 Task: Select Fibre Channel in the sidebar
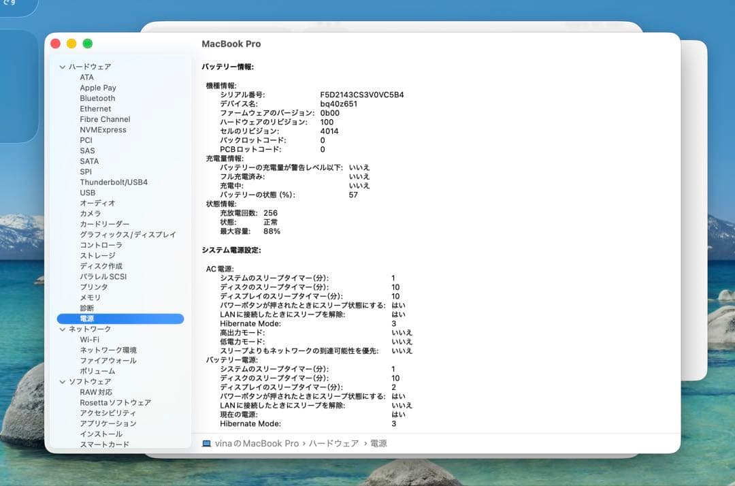(x=105, y=120)
